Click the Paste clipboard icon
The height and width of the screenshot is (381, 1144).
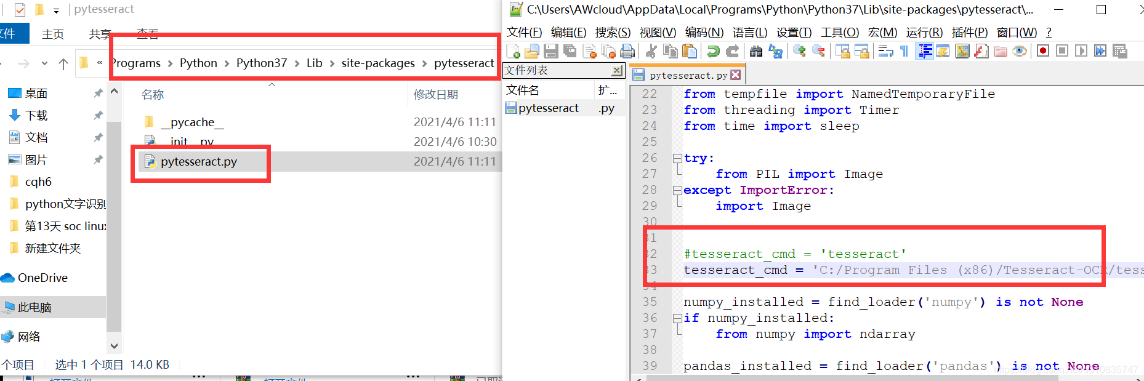click(690, 51)
